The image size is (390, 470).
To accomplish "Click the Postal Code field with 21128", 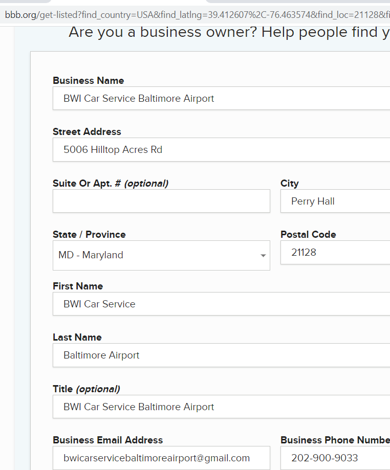I will coord(335,252).
